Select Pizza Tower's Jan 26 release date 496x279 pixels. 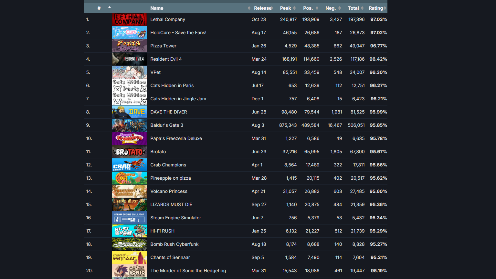(259, 46)
